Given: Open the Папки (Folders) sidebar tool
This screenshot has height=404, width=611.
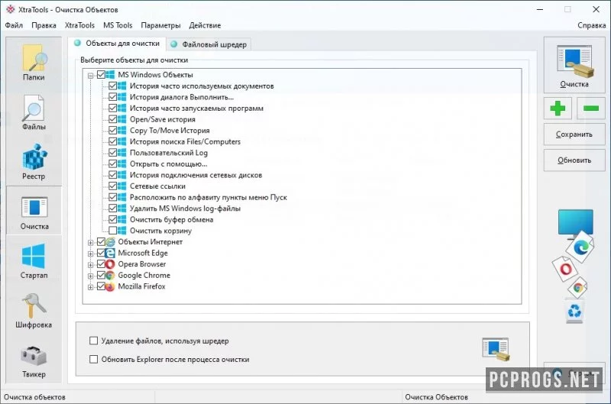Looking at the screenshot, I should coord(34,63).
